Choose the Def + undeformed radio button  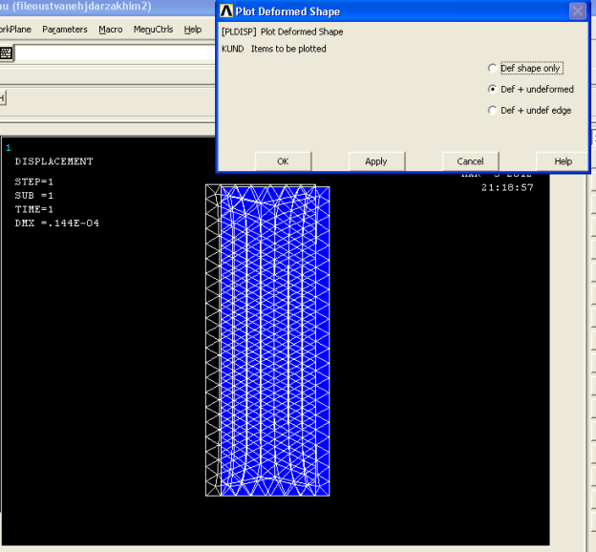coord(493,90)
